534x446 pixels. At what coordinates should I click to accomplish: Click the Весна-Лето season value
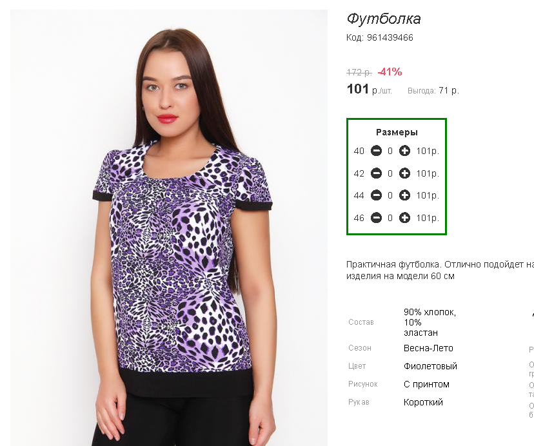(428, 348)
